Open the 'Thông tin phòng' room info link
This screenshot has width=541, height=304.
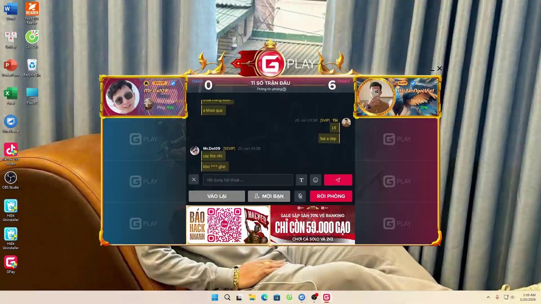271,89
